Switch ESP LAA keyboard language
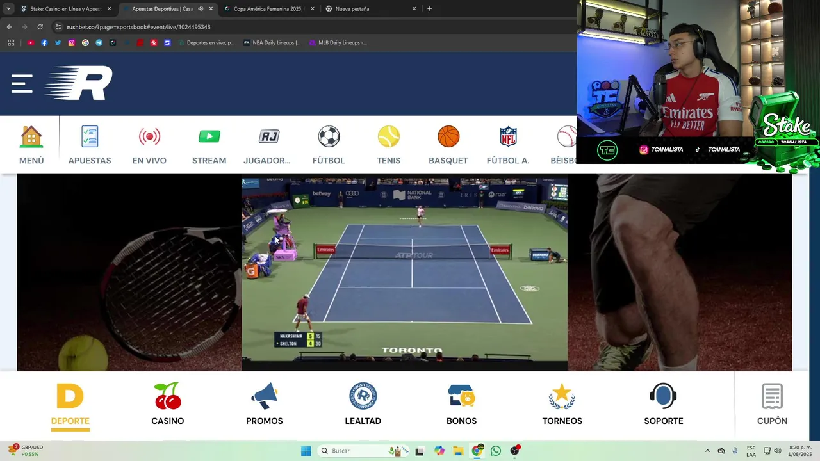This screenshot has width=820, height=461. point(751,451)
